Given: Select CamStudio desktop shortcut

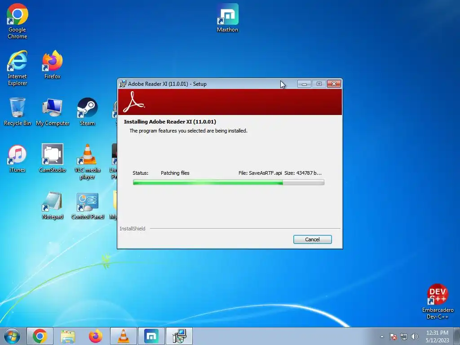Looking at the screenshot, I should tap(53, 159).
